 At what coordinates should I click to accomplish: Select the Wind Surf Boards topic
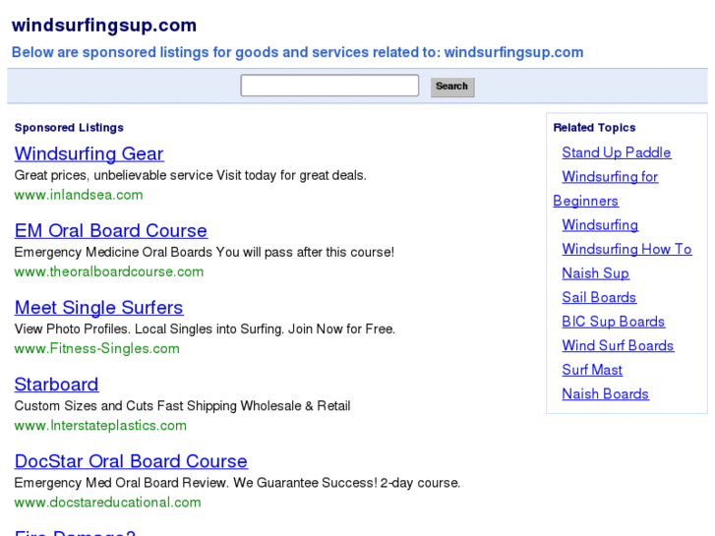pos(618,346)
